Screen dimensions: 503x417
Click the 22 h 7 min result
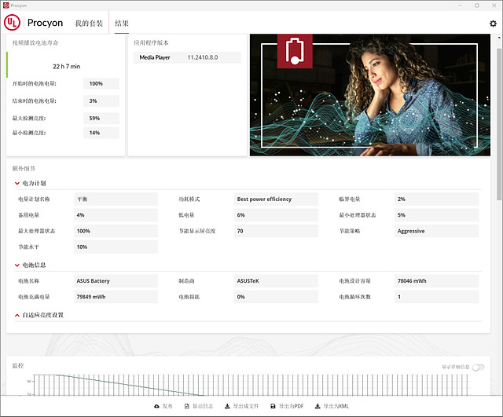click(66, 66)
